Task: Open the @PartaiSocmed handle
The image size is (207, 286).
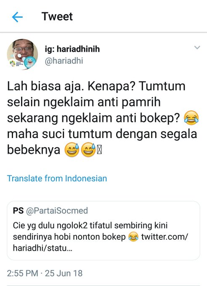Action: pyautogui.click(x=57, y=211)
